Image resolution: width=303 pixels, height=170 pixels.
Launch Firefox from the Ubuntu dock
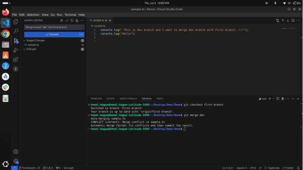coord(6,12)
